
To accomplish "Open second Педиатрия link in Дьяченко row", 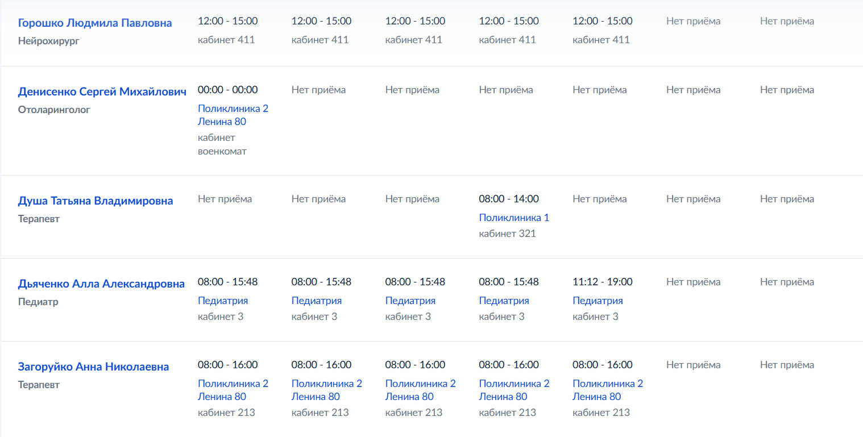I will [x=317, y=301].
